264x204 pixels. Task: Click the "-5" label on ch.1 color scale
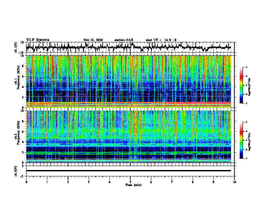246,85
